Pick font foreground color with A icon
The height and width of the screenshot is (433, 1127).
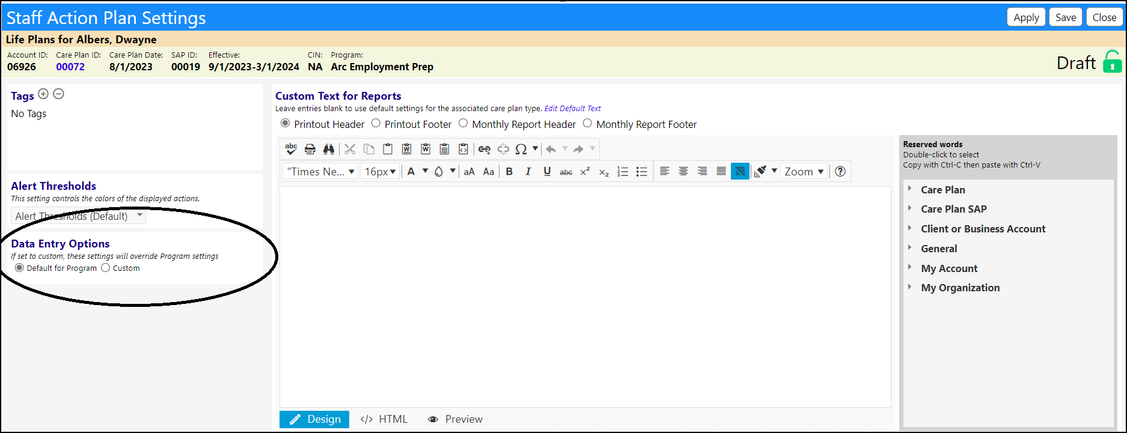411,172
